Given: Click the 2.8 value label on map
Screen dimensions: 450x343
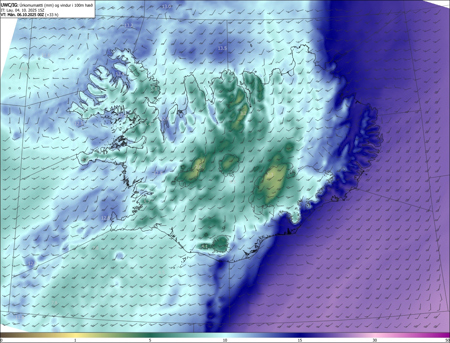Looking at the screenshot, I should (199, 167).
